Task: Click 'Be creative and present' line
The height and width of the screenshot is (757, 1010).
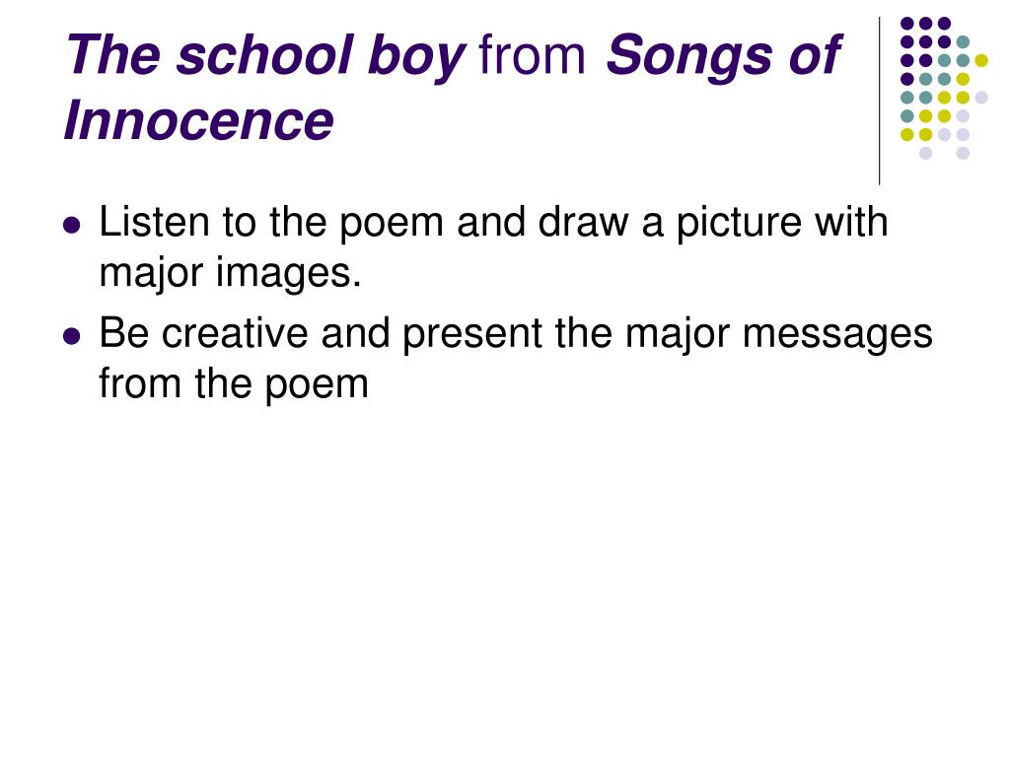Action: [515, 335]
